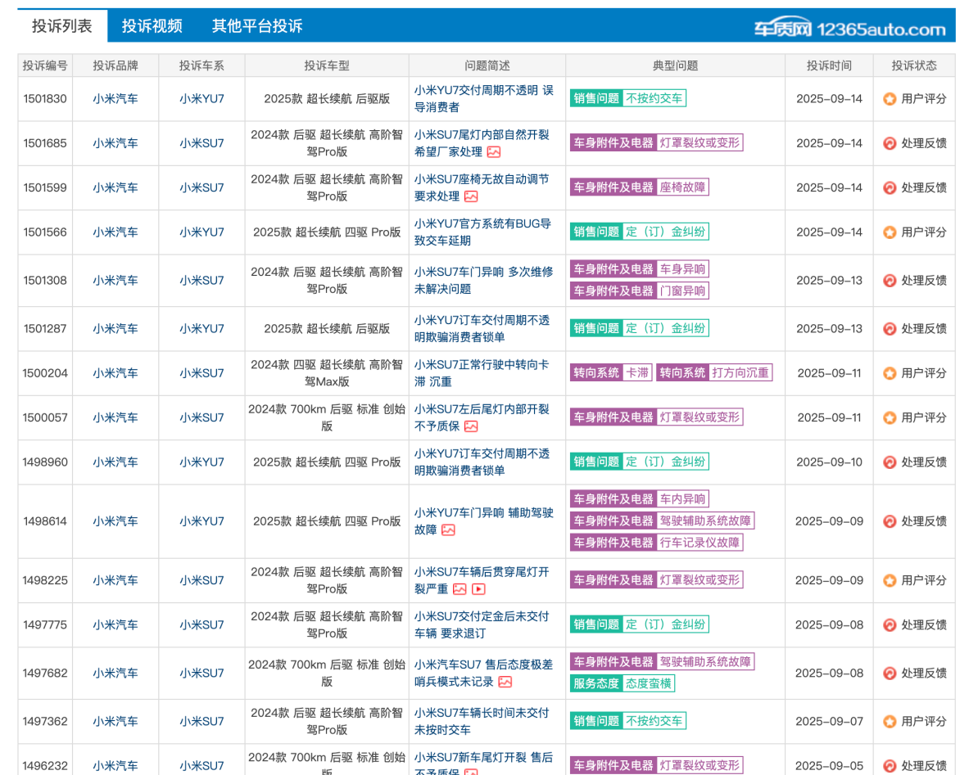This screenshot has width=978, height=775.
Task: Click 不按约交车 tag in complaint 1501830
Action: click(x=654, y=98)
